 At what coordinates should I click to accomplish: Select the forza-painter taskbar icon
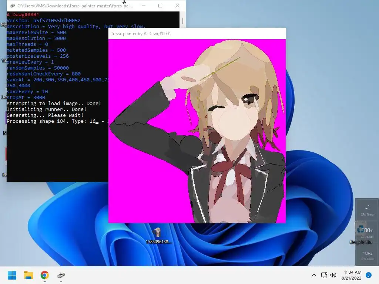pos(61,275)
